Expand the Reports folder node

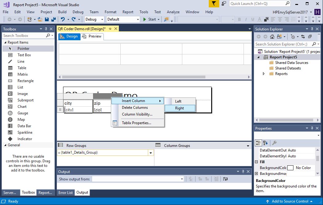click(x=264, y=74)
